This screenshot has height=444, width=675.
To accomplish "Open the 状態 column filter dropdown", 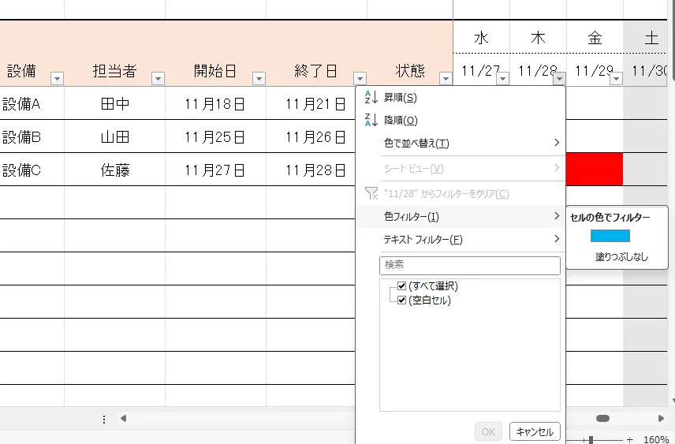I will (446, 78).
